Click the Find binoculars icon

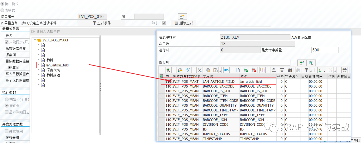[x=290, y=70]
